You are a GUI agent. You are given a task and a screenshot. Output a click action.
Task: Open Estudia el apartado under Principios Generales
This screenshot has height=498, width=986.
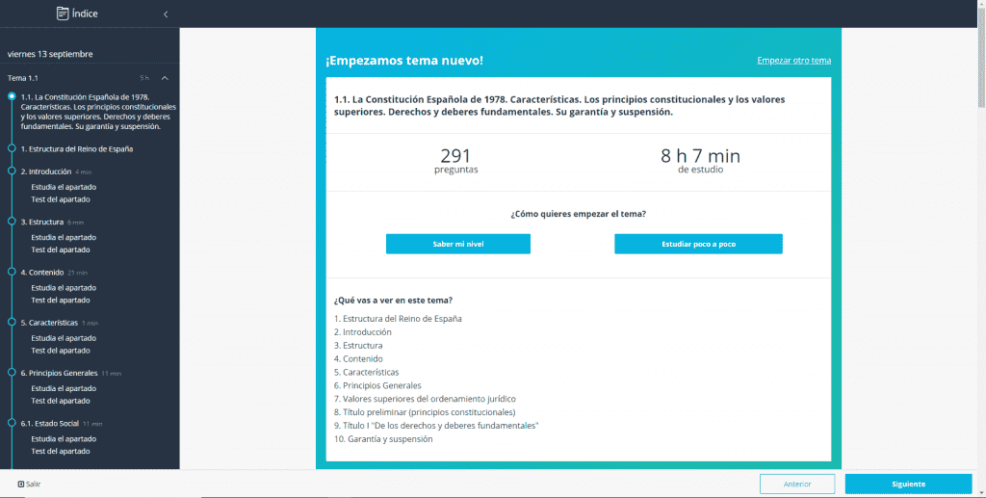coord(64,388)
